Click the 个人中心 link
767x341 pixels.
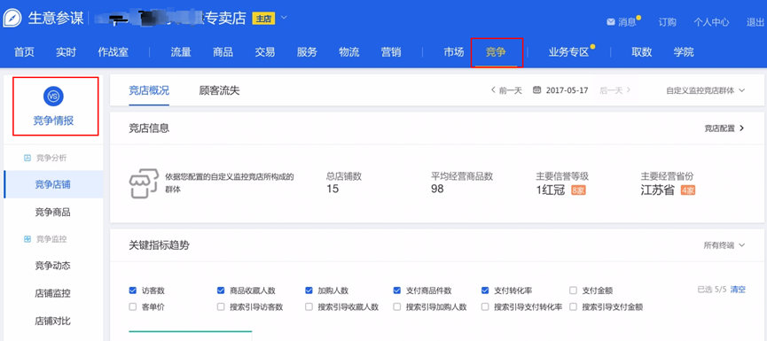[x=711, y=22]
